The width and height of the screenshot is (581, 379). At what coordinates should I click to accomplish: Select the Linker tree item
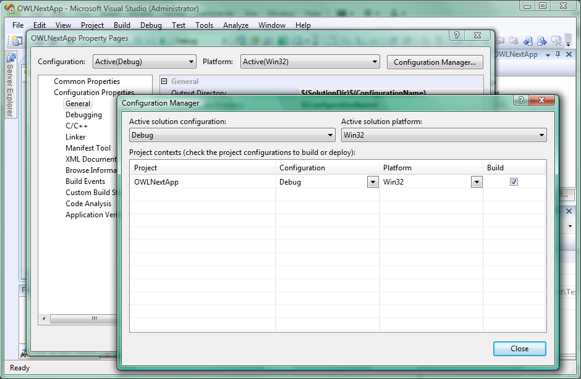point(75,137)
